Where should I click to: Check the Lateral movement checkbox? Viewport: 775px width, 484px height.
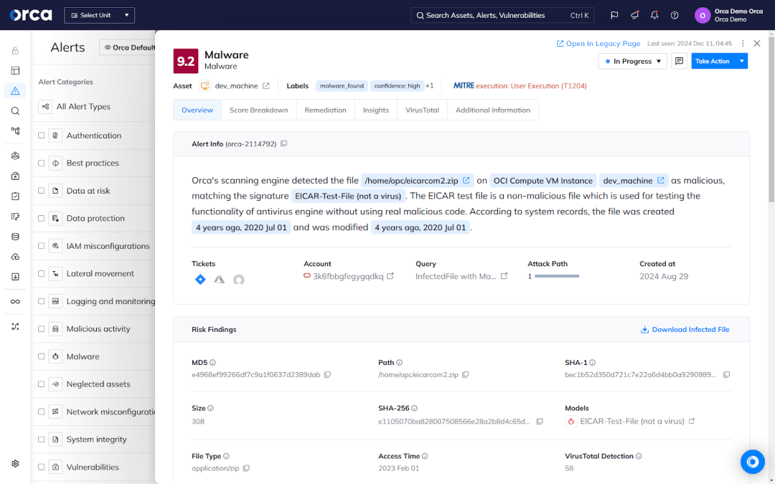pyautogui.click(x=42, y=274)
